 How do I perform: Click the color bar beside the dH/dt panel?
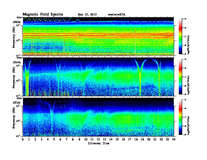click(x=180, y=37)
